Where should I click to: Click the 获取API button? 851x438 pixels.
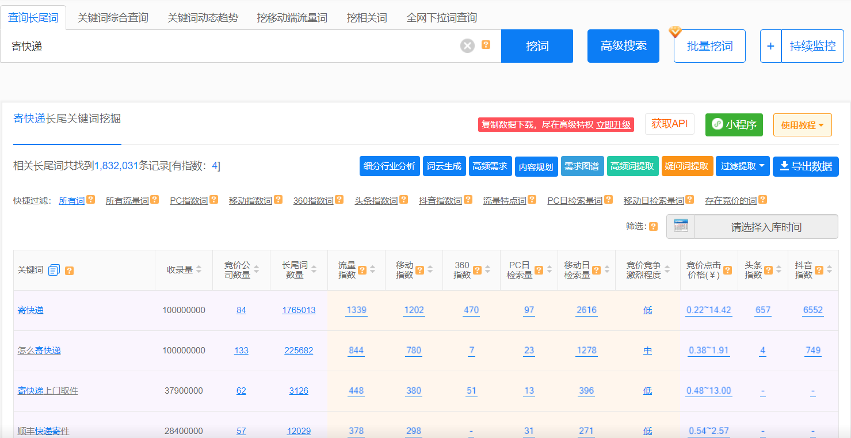coord(670,124)
